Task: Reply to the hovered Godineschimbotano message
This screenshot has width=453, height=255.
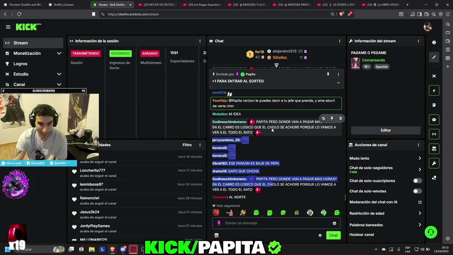Action: point(323,119)
